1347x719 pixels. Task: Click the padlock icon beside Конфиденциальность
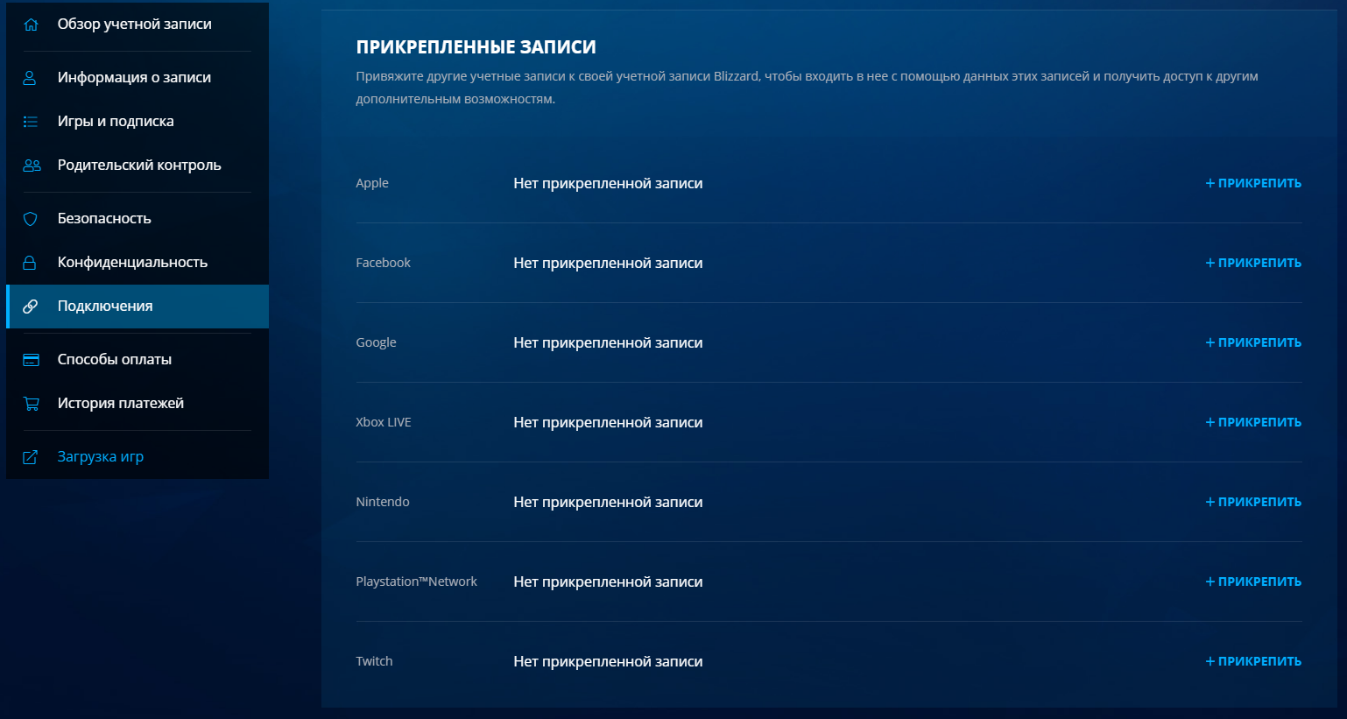30,263
